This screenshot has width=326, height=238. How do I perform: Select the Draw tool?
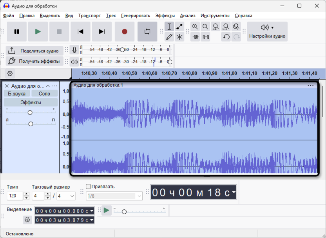tap(169, 36)
